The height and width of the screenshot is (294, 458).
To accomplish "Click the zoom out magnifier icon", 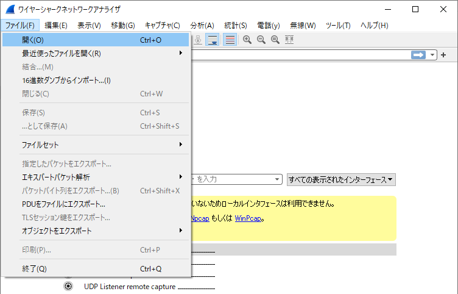I will pyautogui.click(x=261, y=40).
